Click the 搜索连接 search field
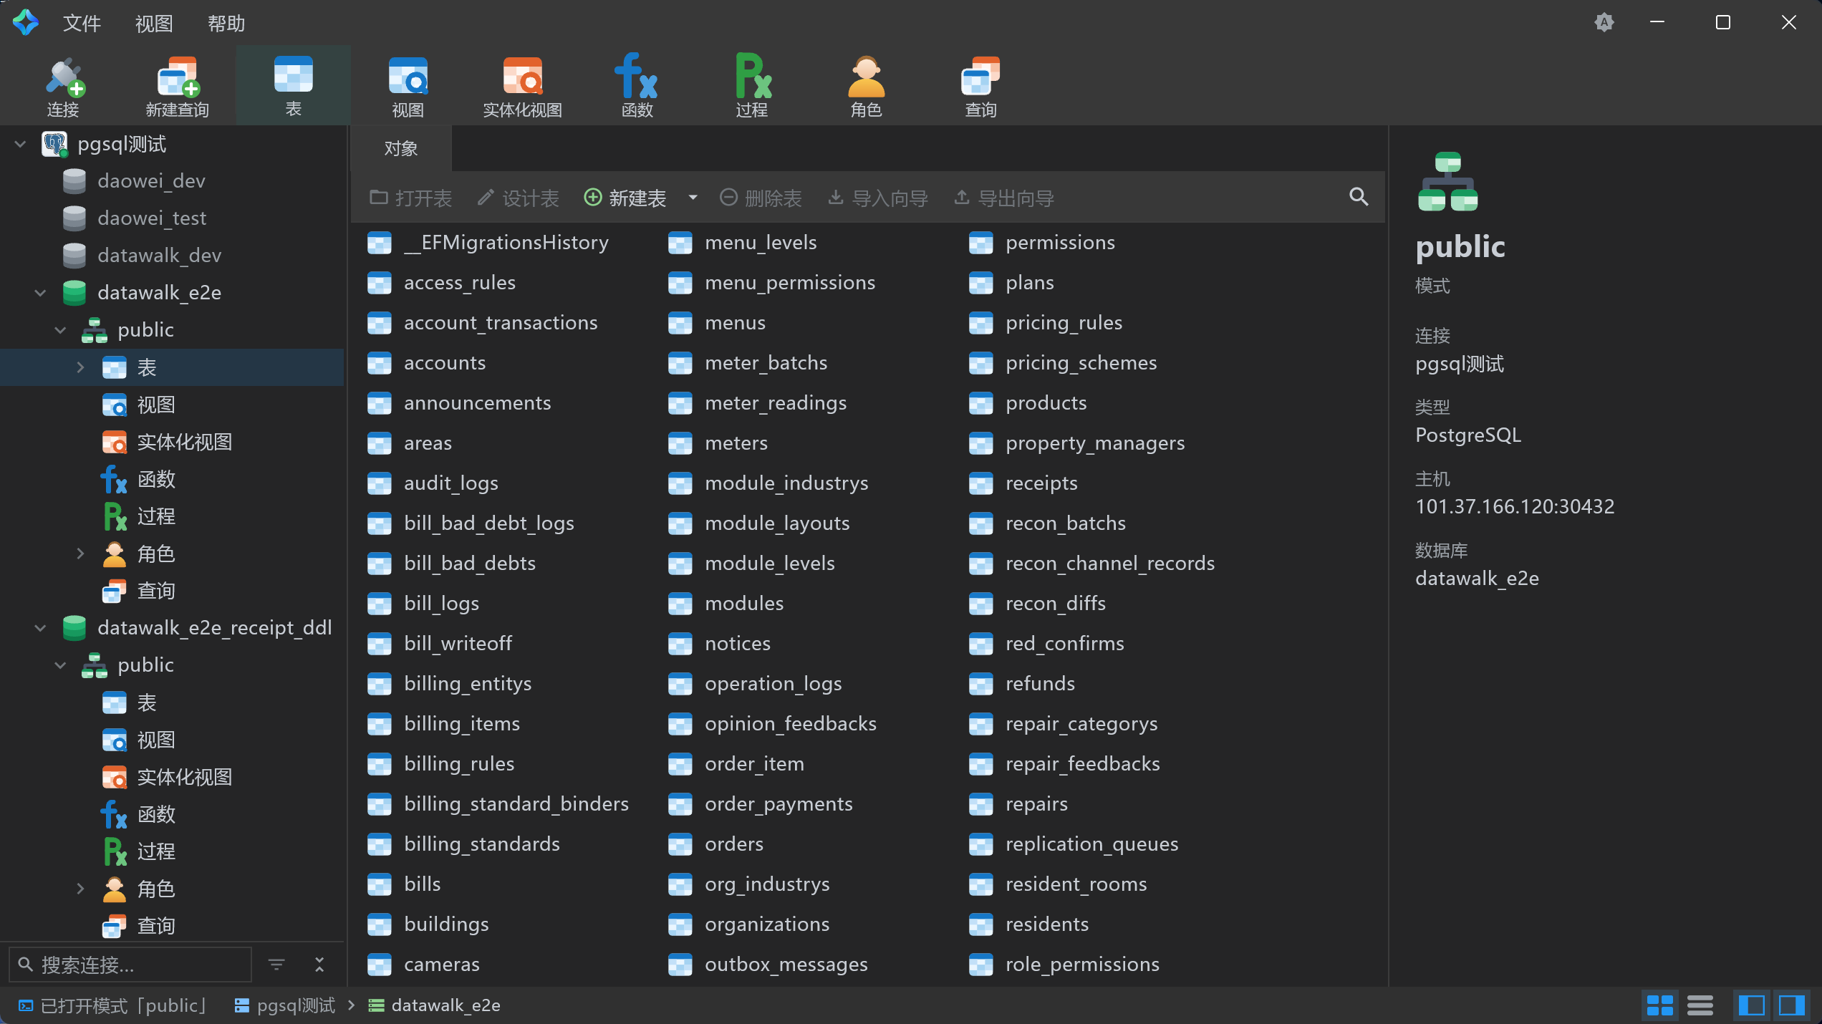The image size is (1822, 1024). (x=130, y=965)
